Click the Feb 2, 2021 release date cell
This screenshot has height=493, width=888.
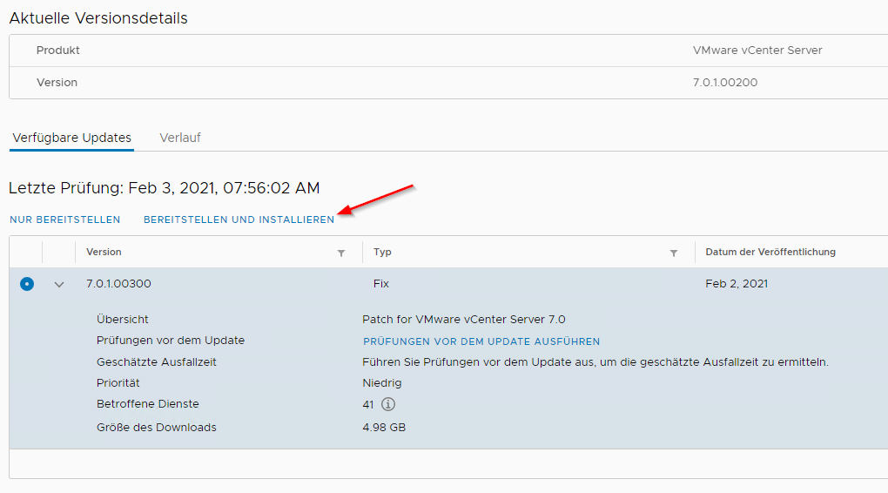(737, 284)
